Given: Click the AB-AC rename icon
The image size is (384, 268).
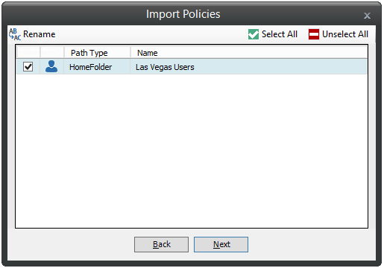Looking at the screenshot, I should tap(15, 34).
